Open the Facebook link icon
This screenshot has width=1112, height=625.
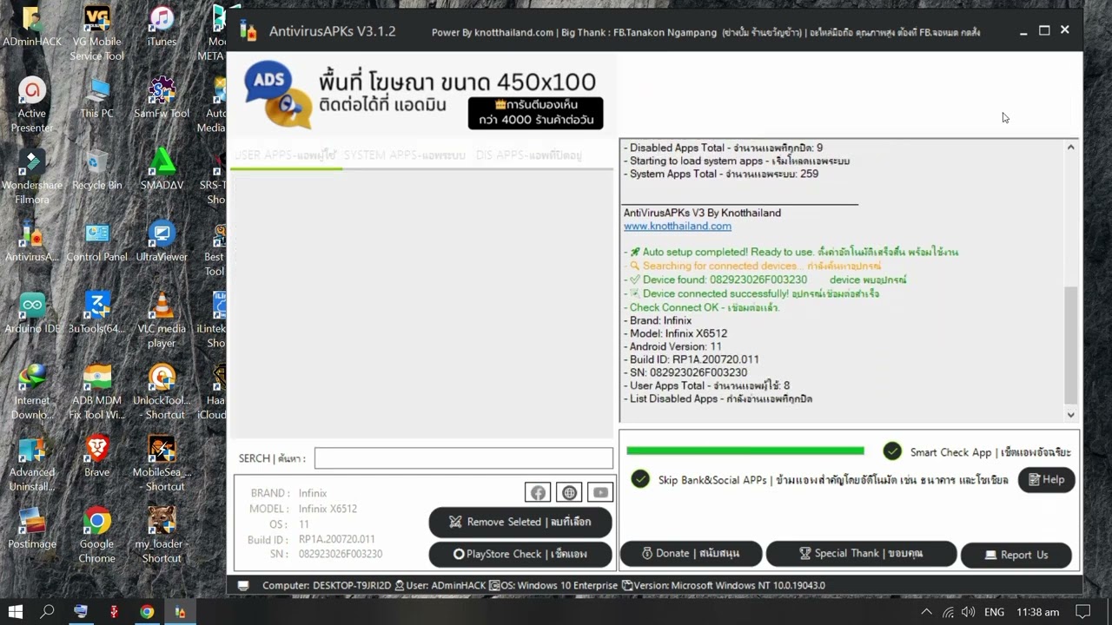pos(538,493)
